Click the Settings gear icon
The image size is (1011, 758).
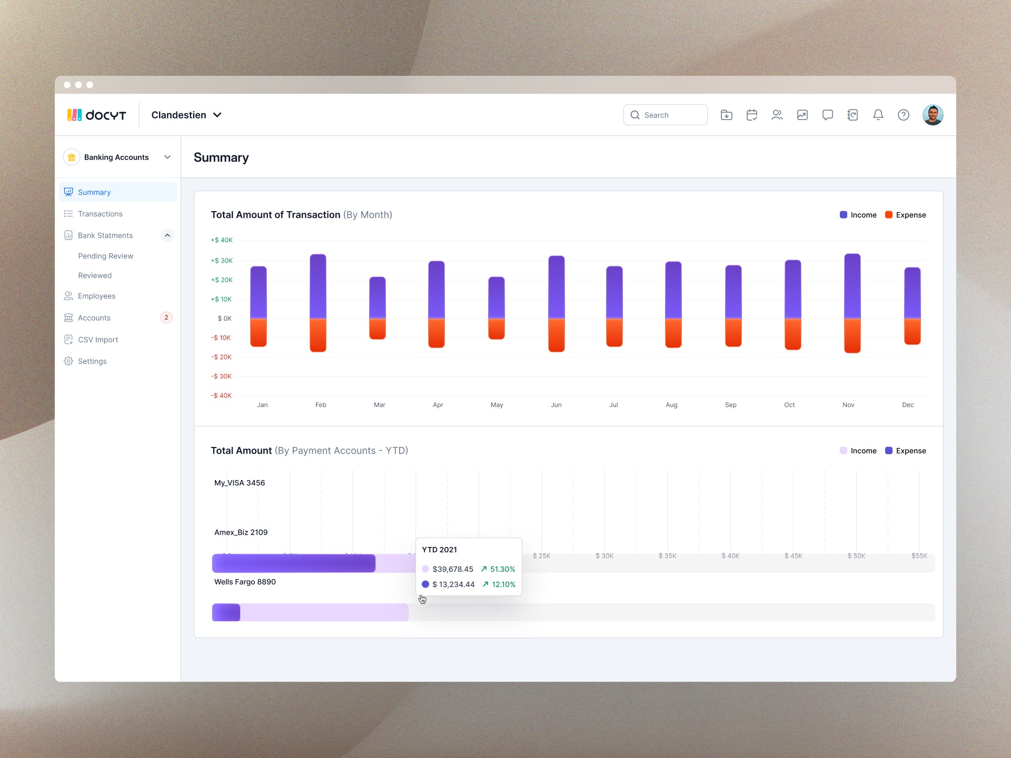[68, 361]
